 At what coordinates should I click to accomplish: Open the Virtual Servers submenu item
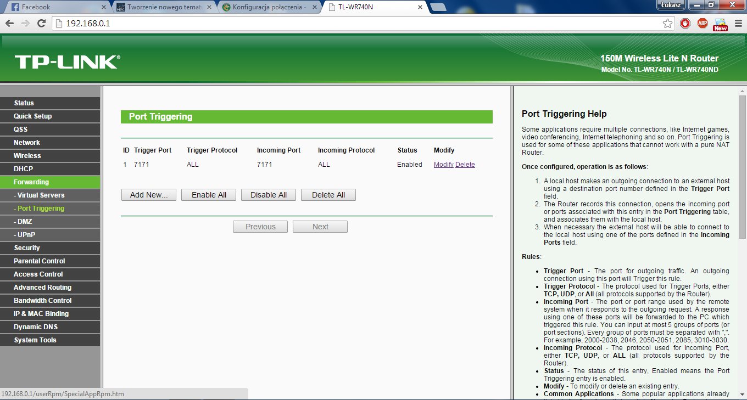[50, 195]
